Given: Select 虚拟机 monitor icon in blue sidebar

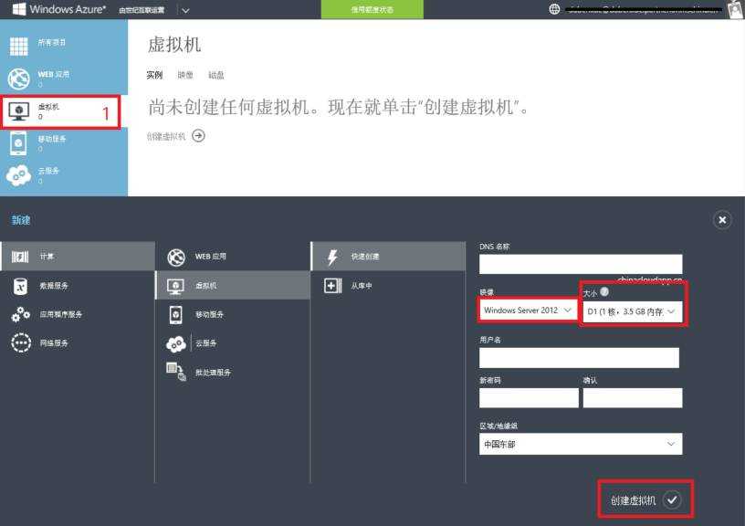Looking at the screenshot, I should point(18,110).
